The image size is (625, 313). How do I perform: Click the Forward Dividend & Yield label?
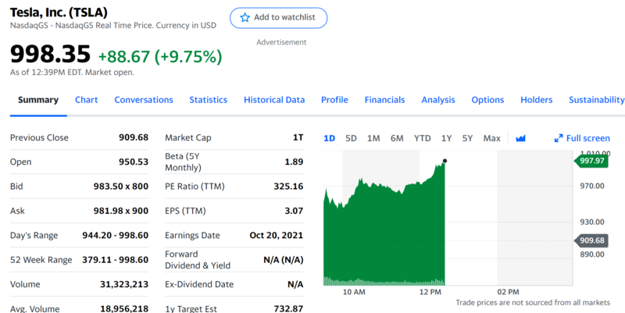click(198, 260)
